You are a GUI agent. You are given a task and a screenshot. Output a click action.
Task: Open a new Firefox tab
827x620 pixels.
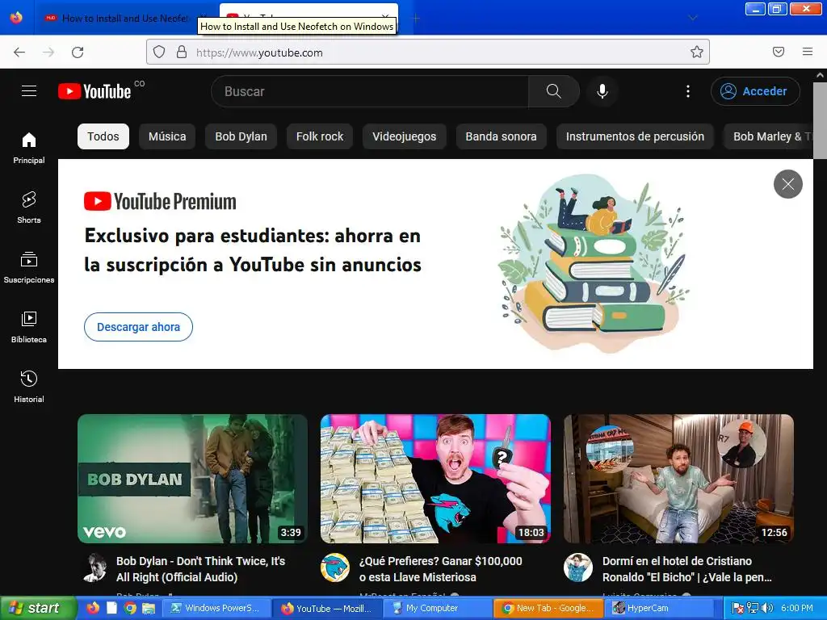tap(416, 19)
